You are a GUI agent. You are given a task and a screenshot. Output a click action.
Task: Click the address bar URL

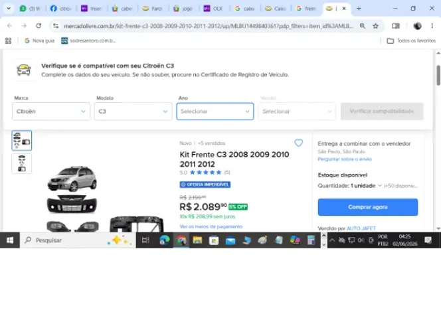click(x=208, y=26)
